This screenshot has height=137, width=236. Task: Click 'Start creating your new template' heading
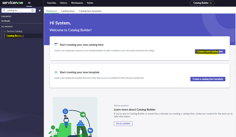(79, 72)
